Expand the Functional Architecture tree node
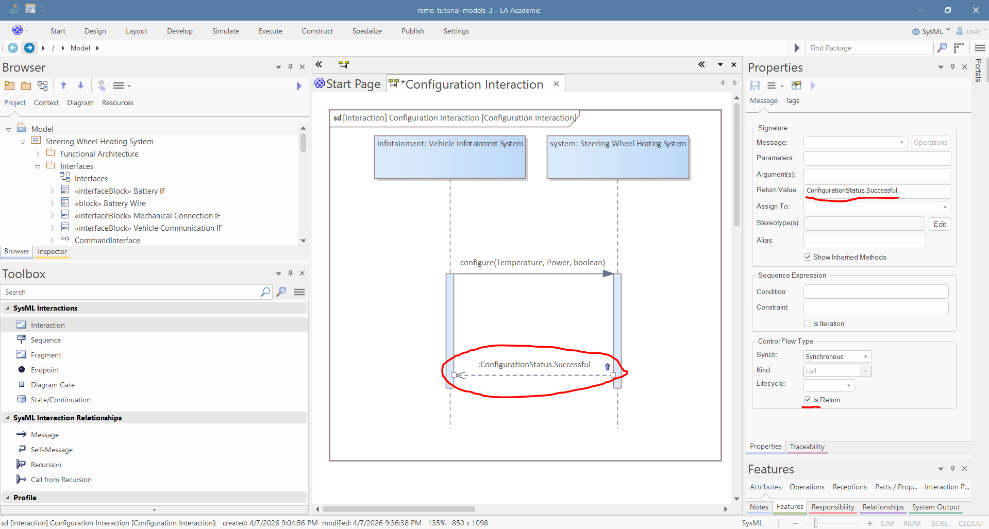This screenshot has width=989, height=529. pos(38,154)
